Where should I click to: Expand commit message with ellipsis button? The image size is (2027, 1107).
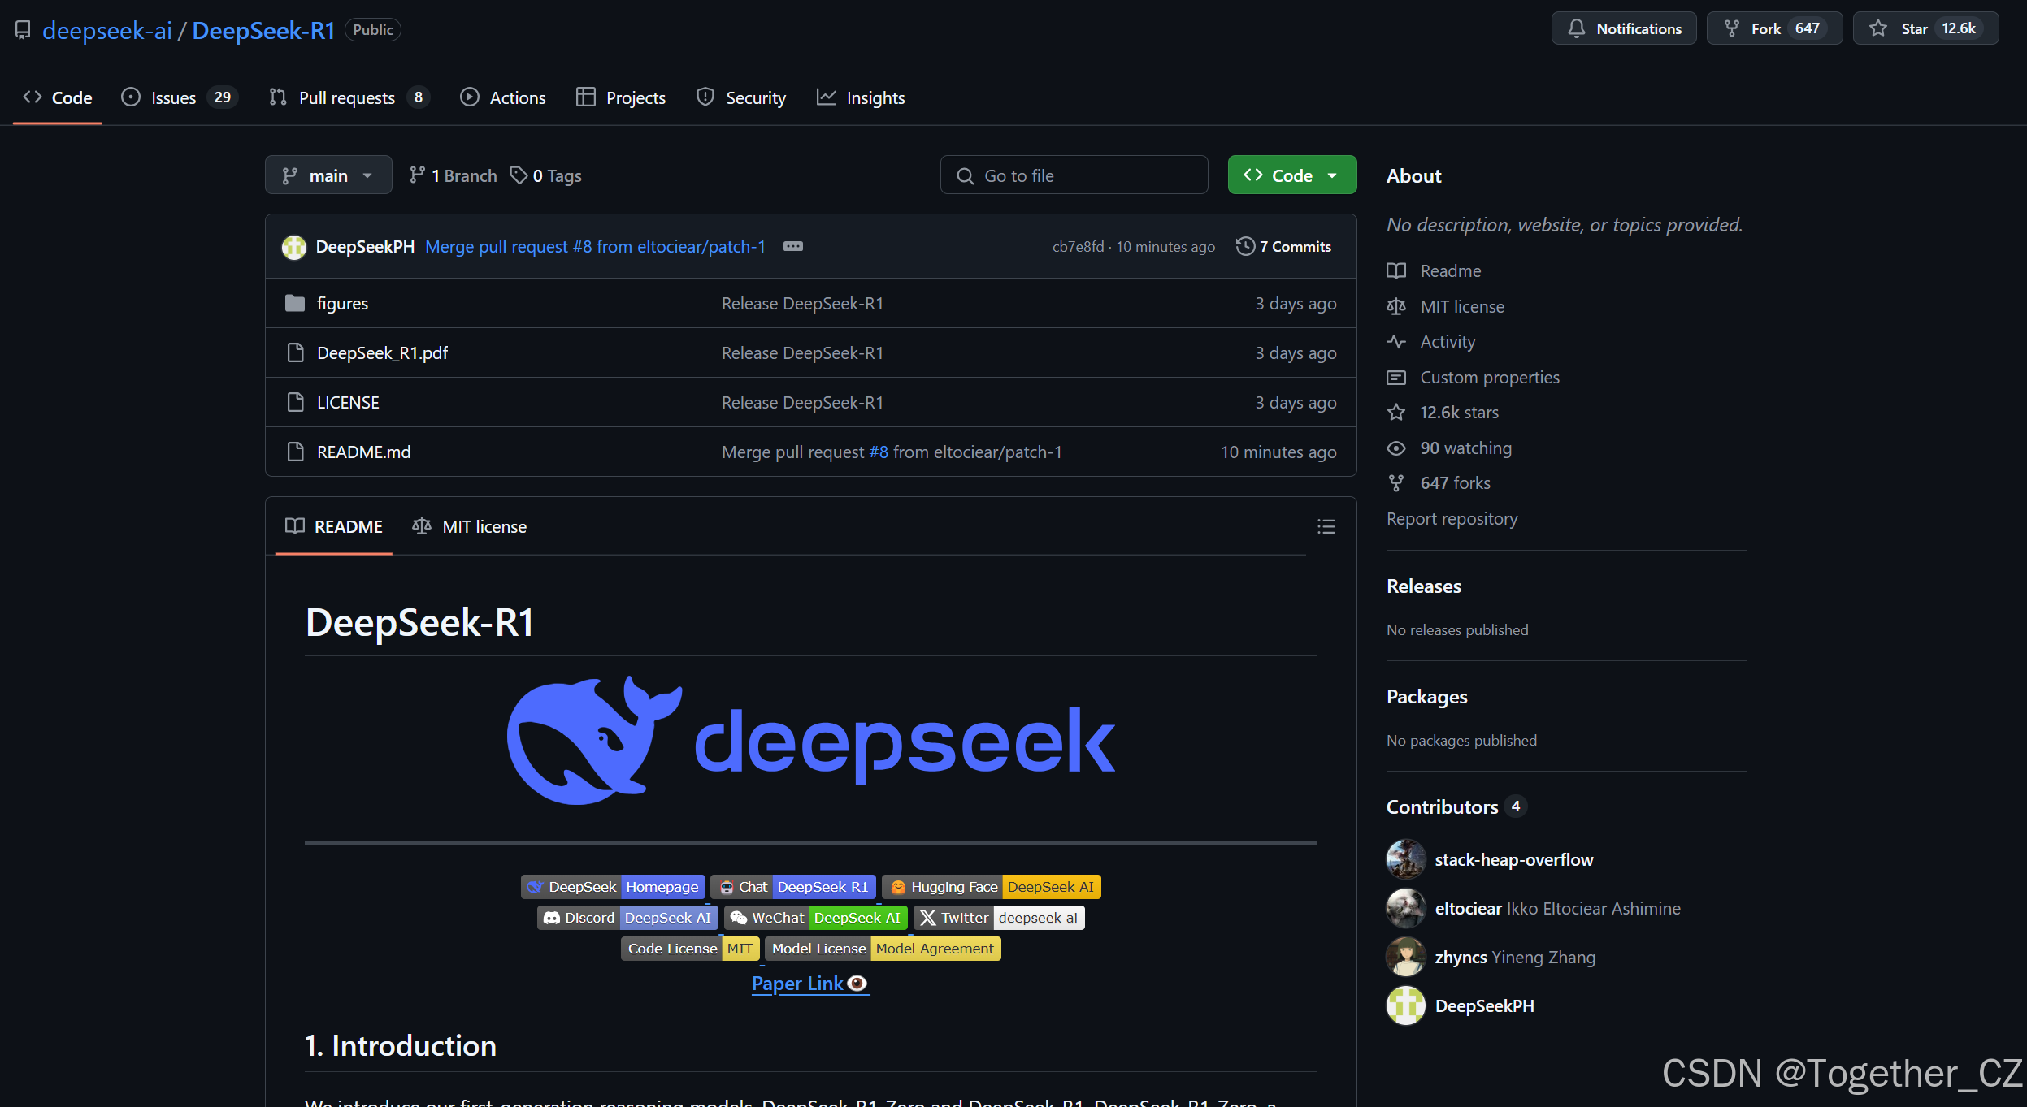(793, 246)
